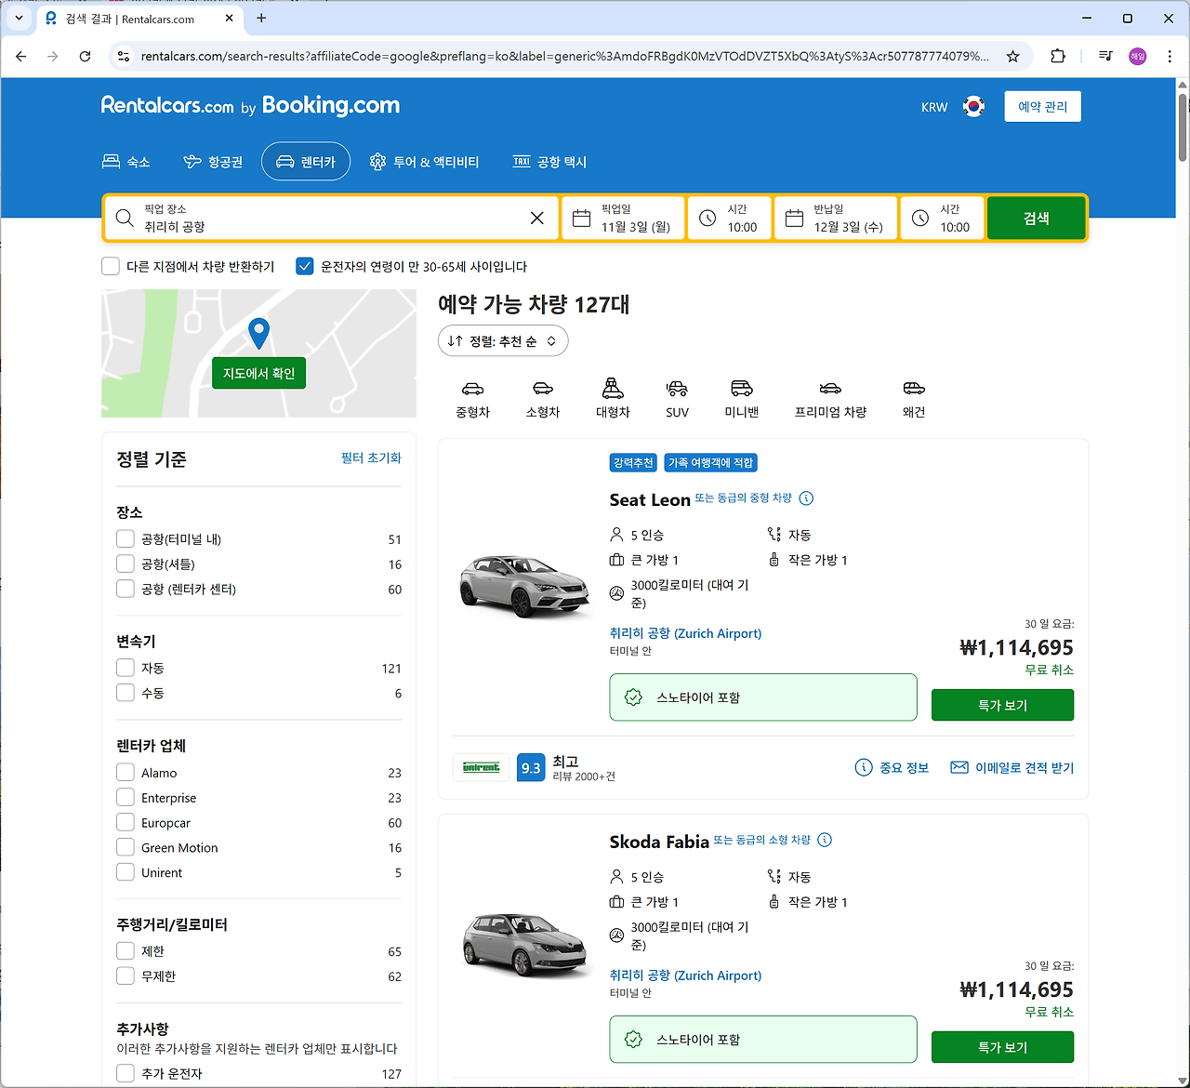Filter by 프리미엄 차량 car type icon
This screenshot has height=1088, width=1190.
(x=830, y=398)
